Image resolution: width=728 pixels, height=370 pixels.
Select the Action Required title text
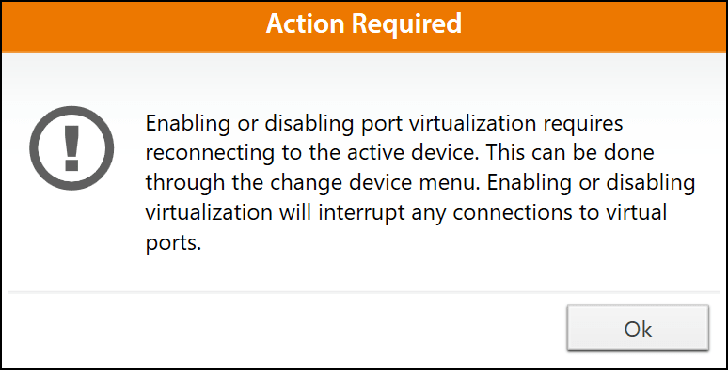[x=364, y=23]
